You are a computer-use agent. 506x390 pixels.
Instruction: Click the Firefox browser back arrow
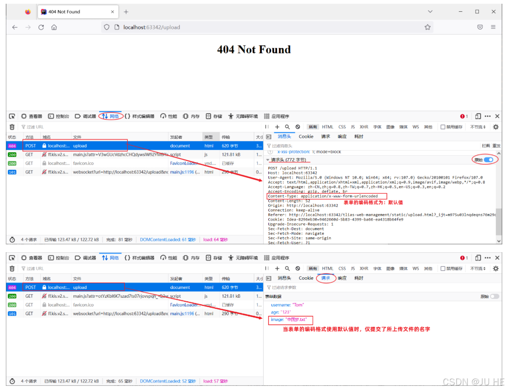tap(15, 27)
